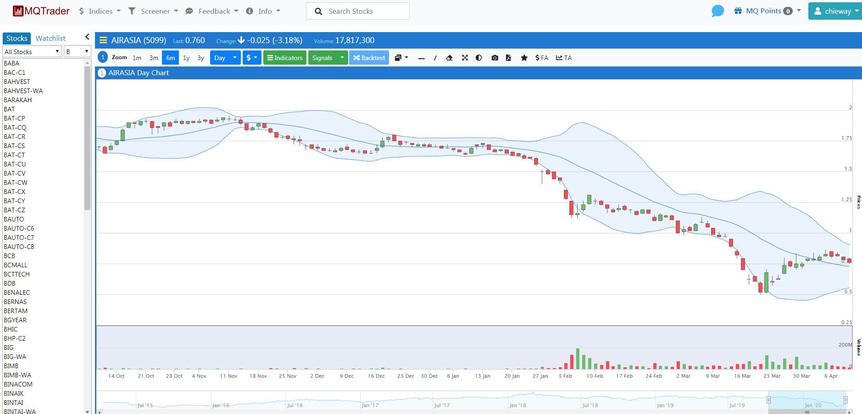
Task: Open the Indices dropdown menu
Action: 100,11
